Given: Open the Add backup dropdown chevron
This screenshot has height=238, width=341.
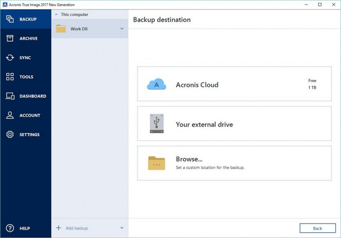Looking at the screenshot, I should [x=122, y=228].
